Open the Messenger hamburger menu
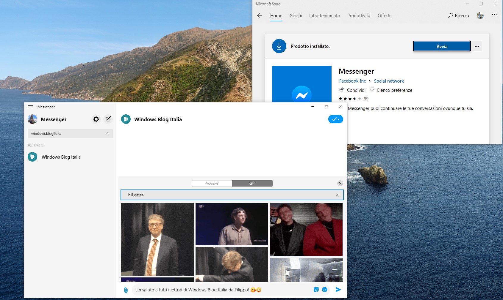Image resolution: width=503 pixels, height=300 pixels. [31, 107]
